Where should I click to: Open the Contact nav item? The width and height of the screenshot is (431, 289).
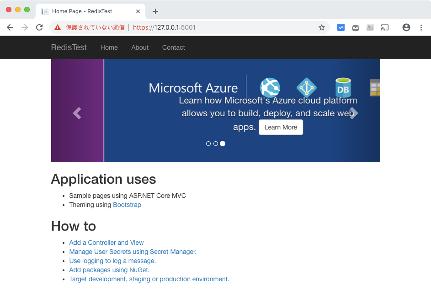click(x=173, y=47)
